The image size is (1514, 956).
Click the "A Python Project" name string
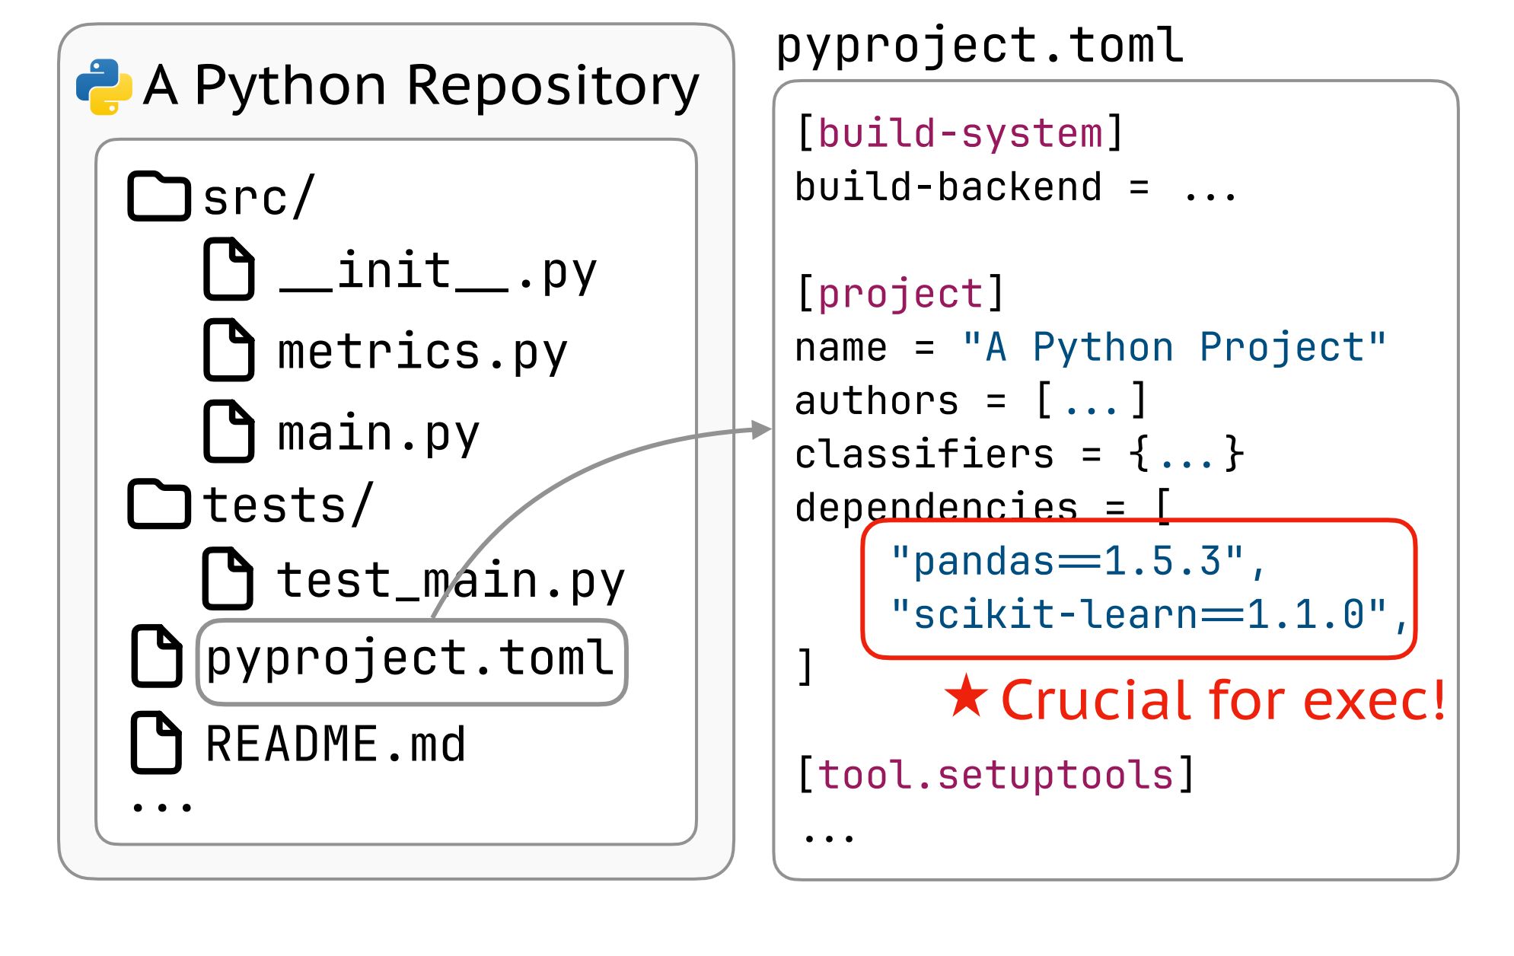point(1173,348)
